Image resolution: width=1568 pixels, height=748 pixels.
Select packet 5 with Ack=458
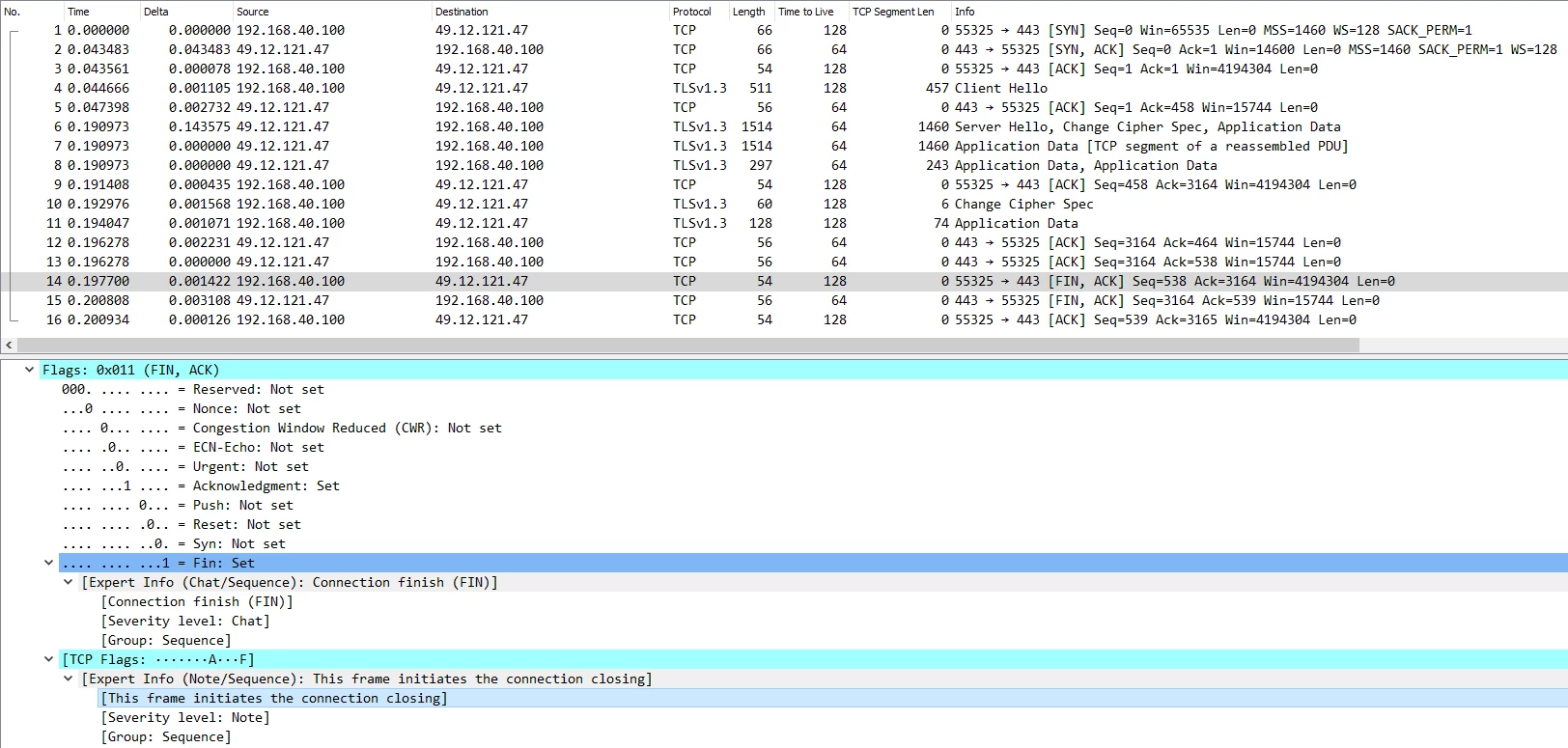click(784, 107)
